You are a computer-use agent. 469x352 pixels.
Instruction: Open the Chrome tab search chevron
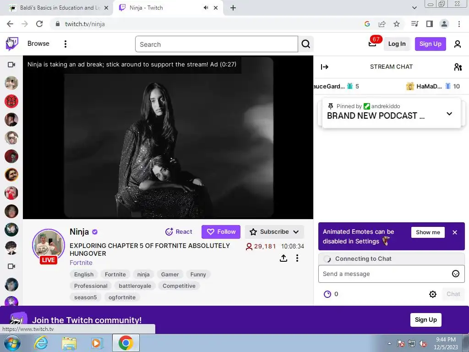click(x=414, y=8)
